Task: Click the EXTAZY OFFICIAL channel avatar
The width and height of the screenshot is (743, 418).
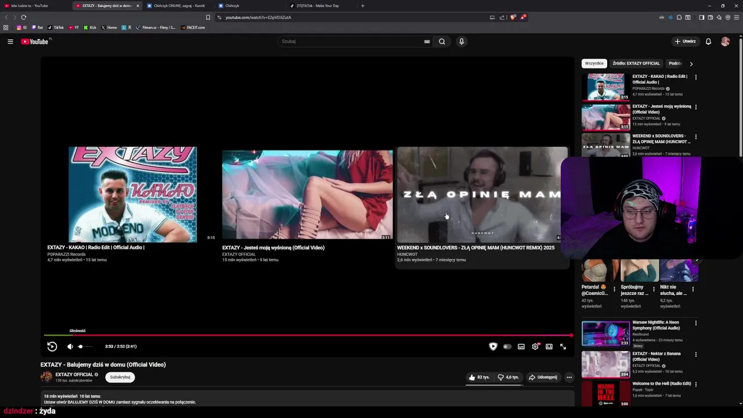Action: pos(46,377)
